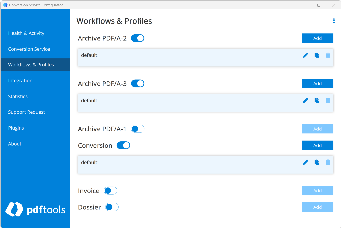
Task: Duplicate the default Archive PDF/A-2 profile
Action: [x=317, y=55]
